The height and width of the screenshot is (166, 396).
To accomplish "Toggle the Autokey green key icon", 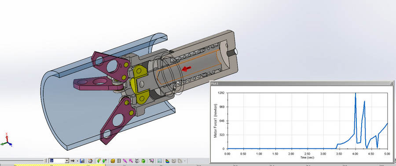I will (x=99, y=161).
